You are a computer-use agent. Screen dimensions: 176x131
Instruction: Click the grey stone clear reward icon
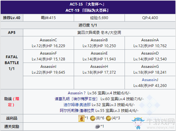coord(97,127)
